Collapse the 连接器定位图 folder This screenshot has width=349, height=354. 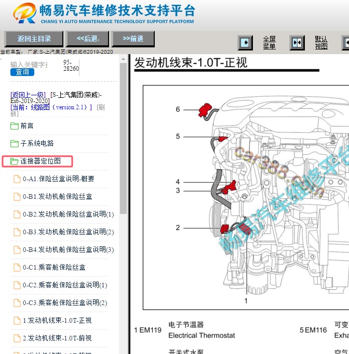pyautogui.click(x=41, y=161)
